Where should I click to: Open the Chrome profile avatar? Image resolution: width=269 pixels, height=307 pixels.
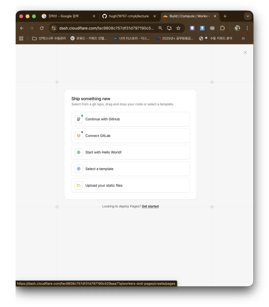pyautogui.click(x=237, y=28)
